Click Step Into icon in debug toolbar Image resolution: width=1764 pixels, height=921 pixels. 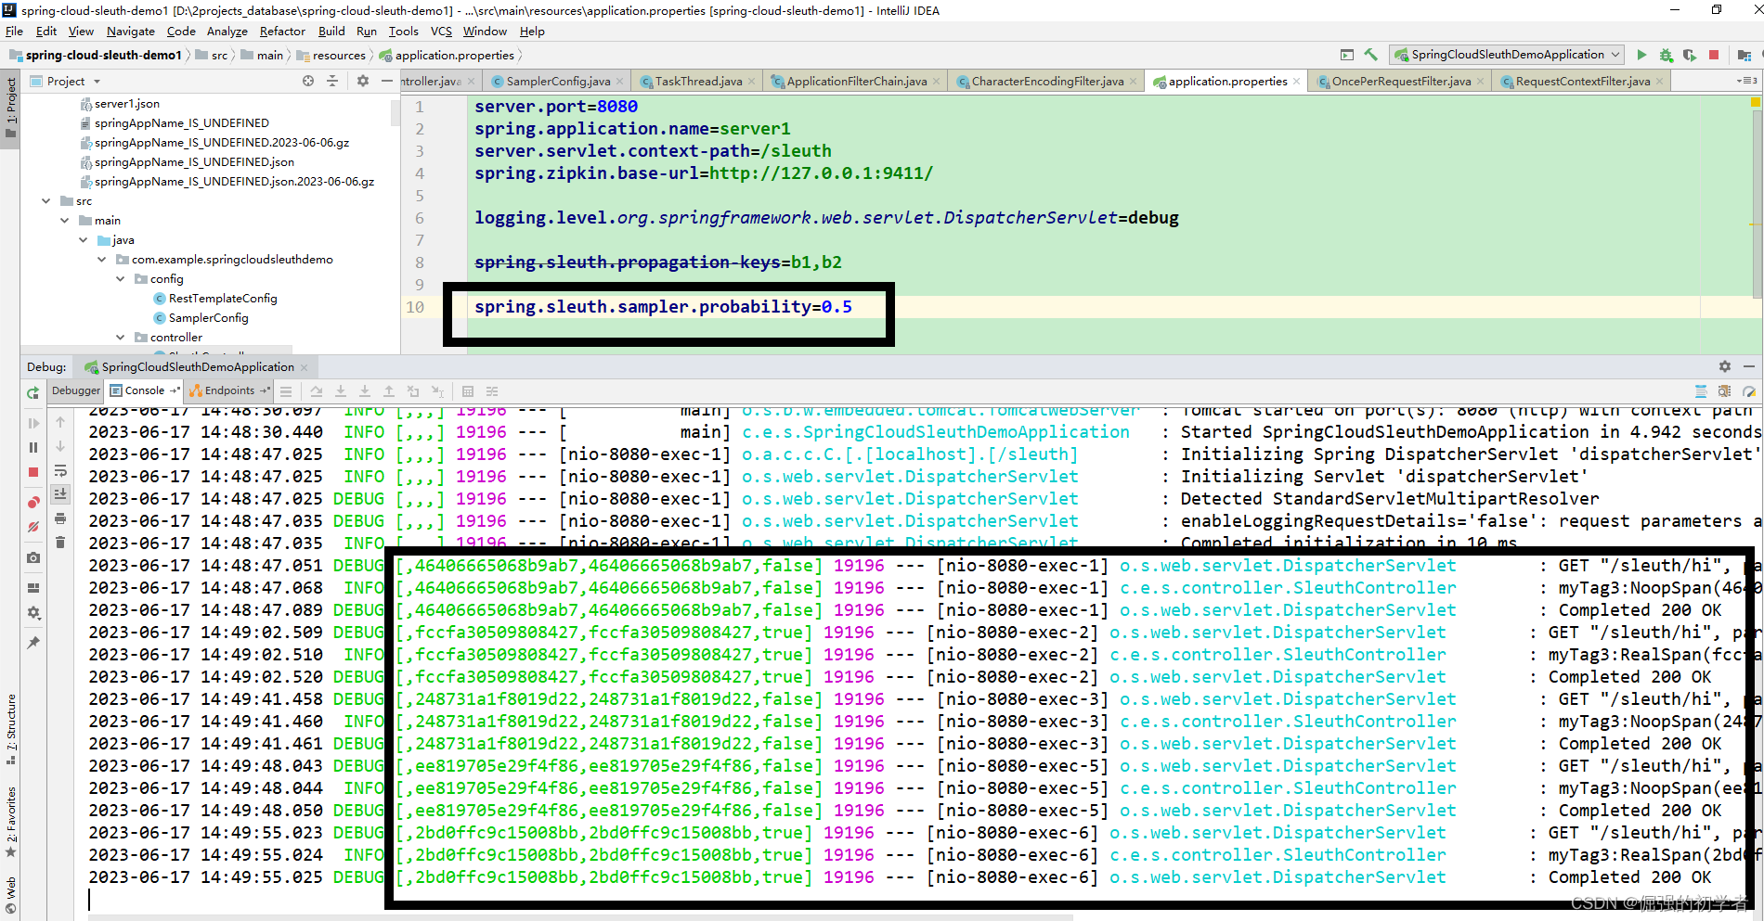pyautogui.click(x=341, y=391)
